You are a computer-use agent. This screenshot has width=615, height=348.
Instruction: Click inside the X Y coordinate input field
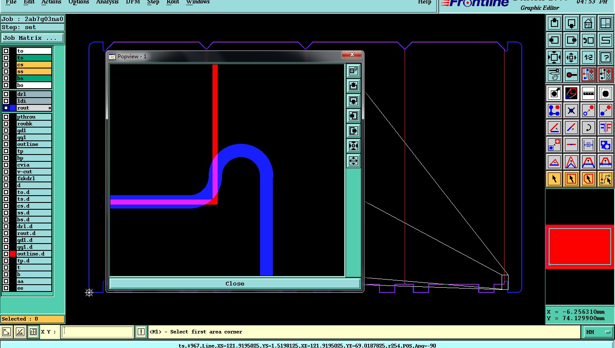click(x=97, y=332)
